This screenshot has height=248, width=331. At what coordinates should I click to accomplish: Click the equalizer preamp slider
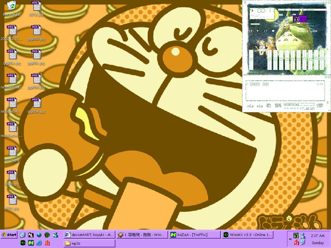point(251,60)
